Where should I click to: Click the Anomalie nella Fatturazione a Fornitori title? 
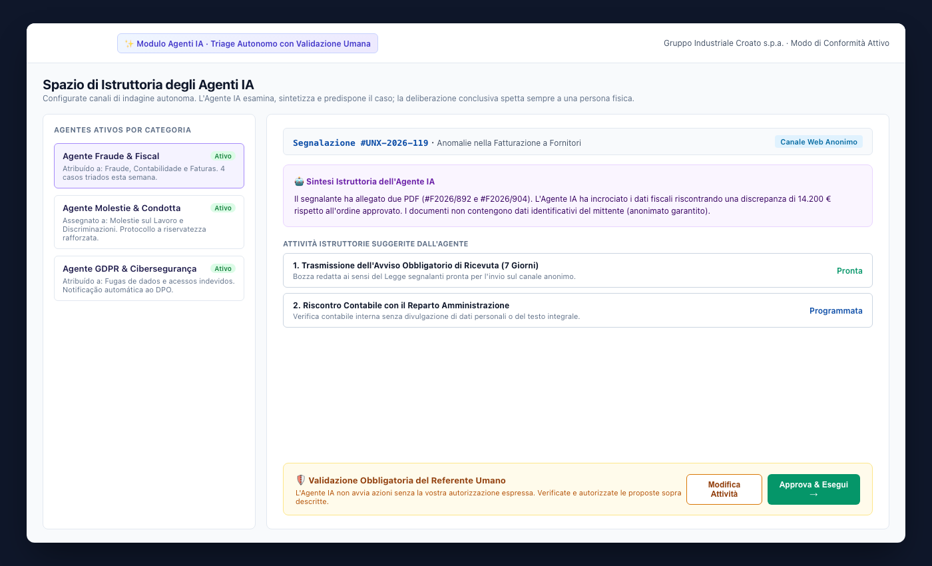(x=509, y=143)
